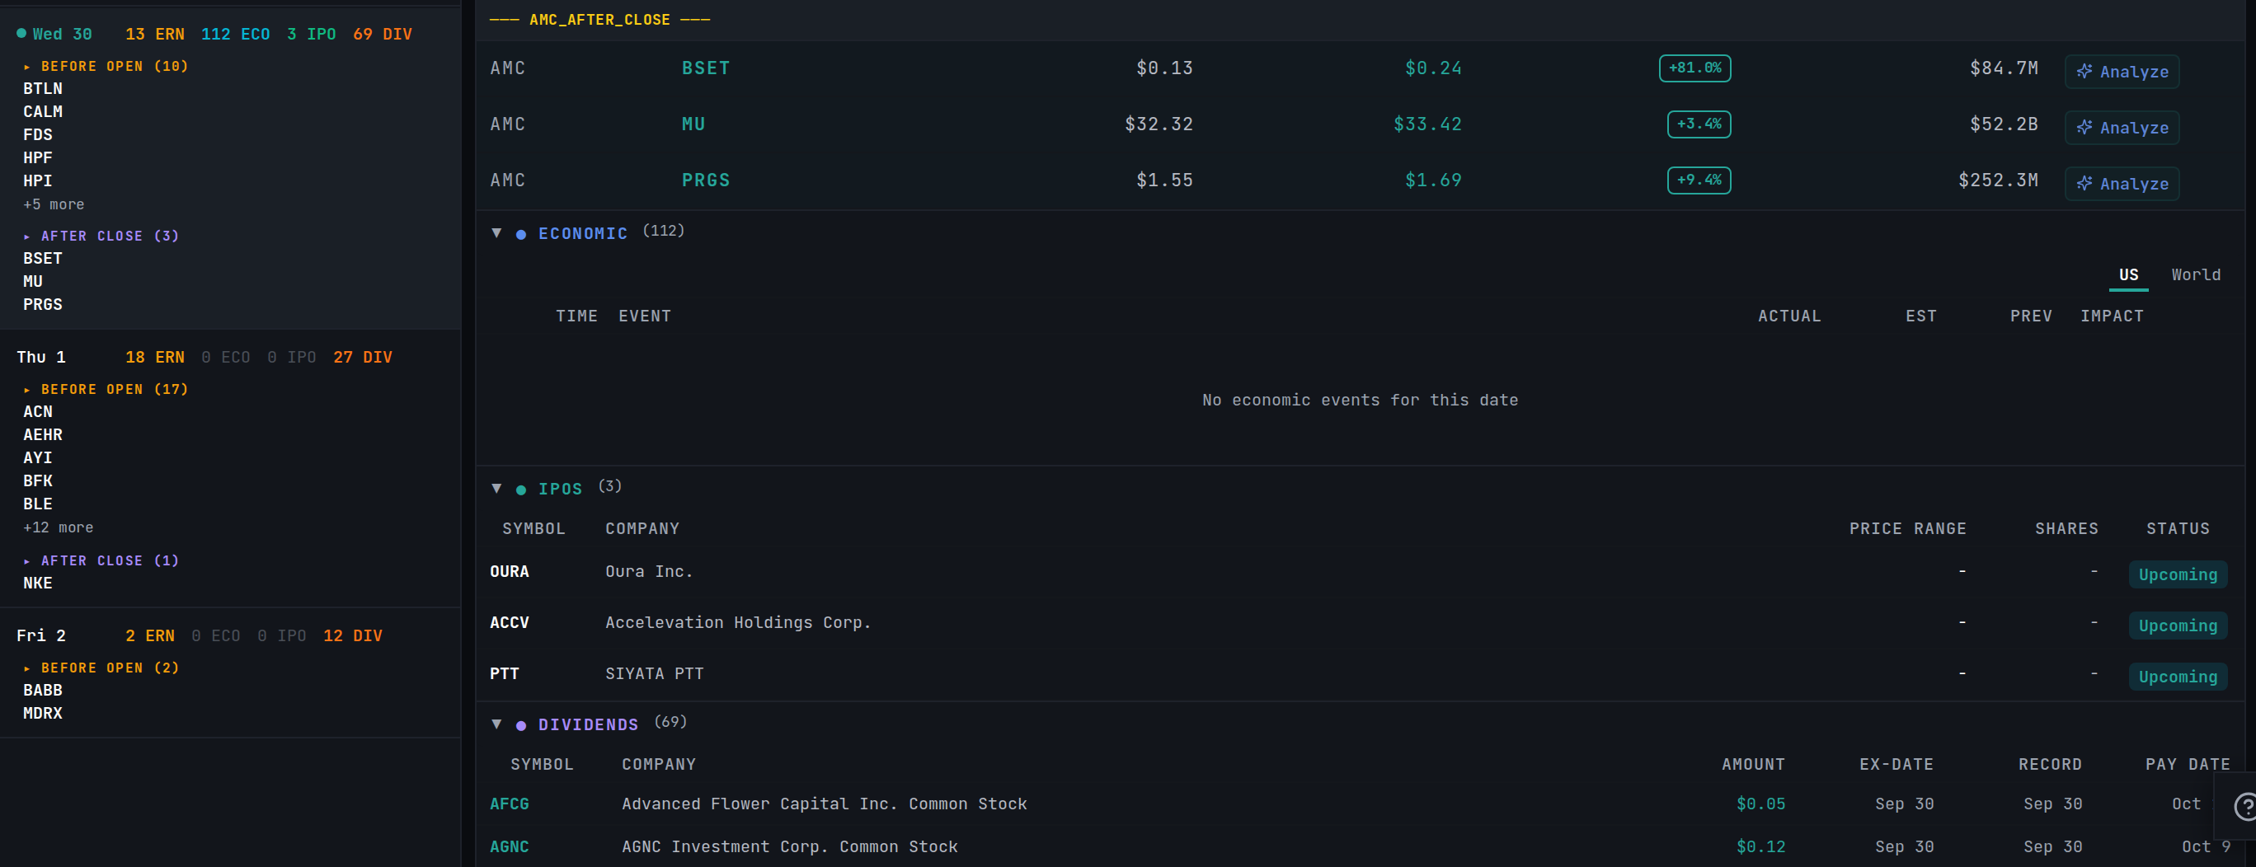
Task: Click BFK in the Thu 1 list
Action: 38,481
